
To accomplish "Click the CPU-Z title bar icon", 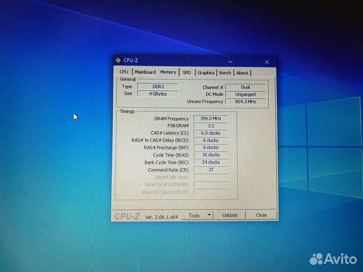I will (x=118, y=60).
